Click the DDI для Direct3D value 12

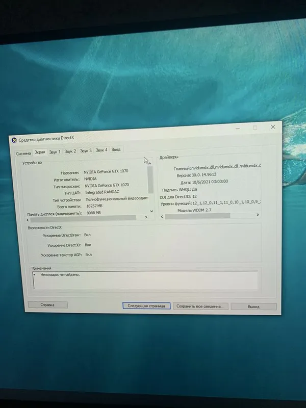(x=195, y=197)
